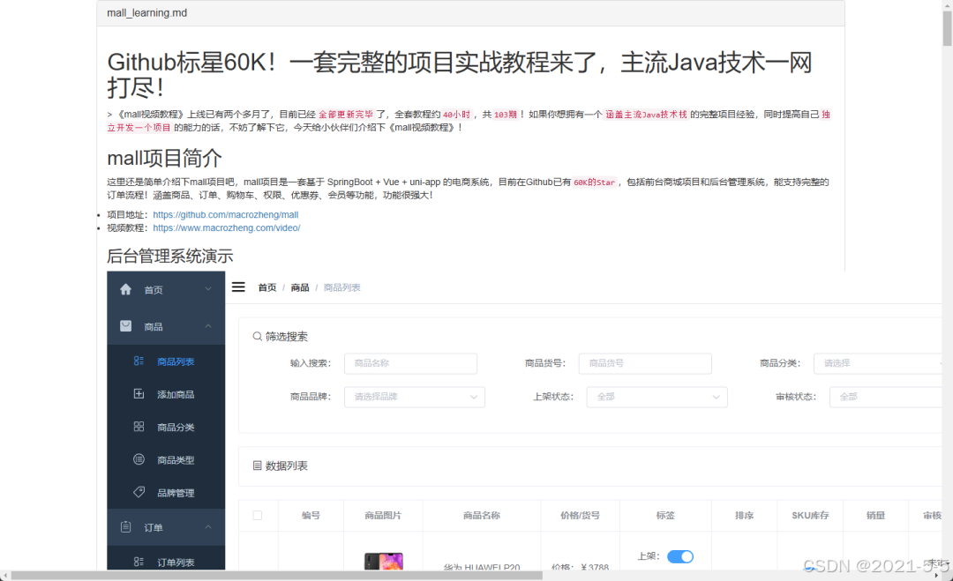Check the select-all checkbox in data table header

pos(257,515)
